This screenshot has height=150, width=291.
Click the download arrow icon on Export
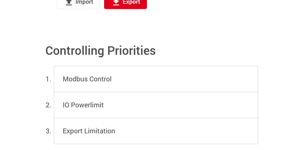coord(116,2)
